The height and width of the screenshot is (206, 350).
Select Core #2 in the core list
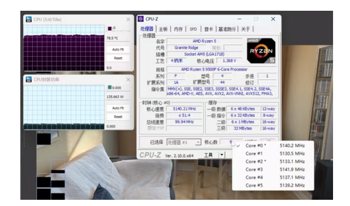point(273,161)
